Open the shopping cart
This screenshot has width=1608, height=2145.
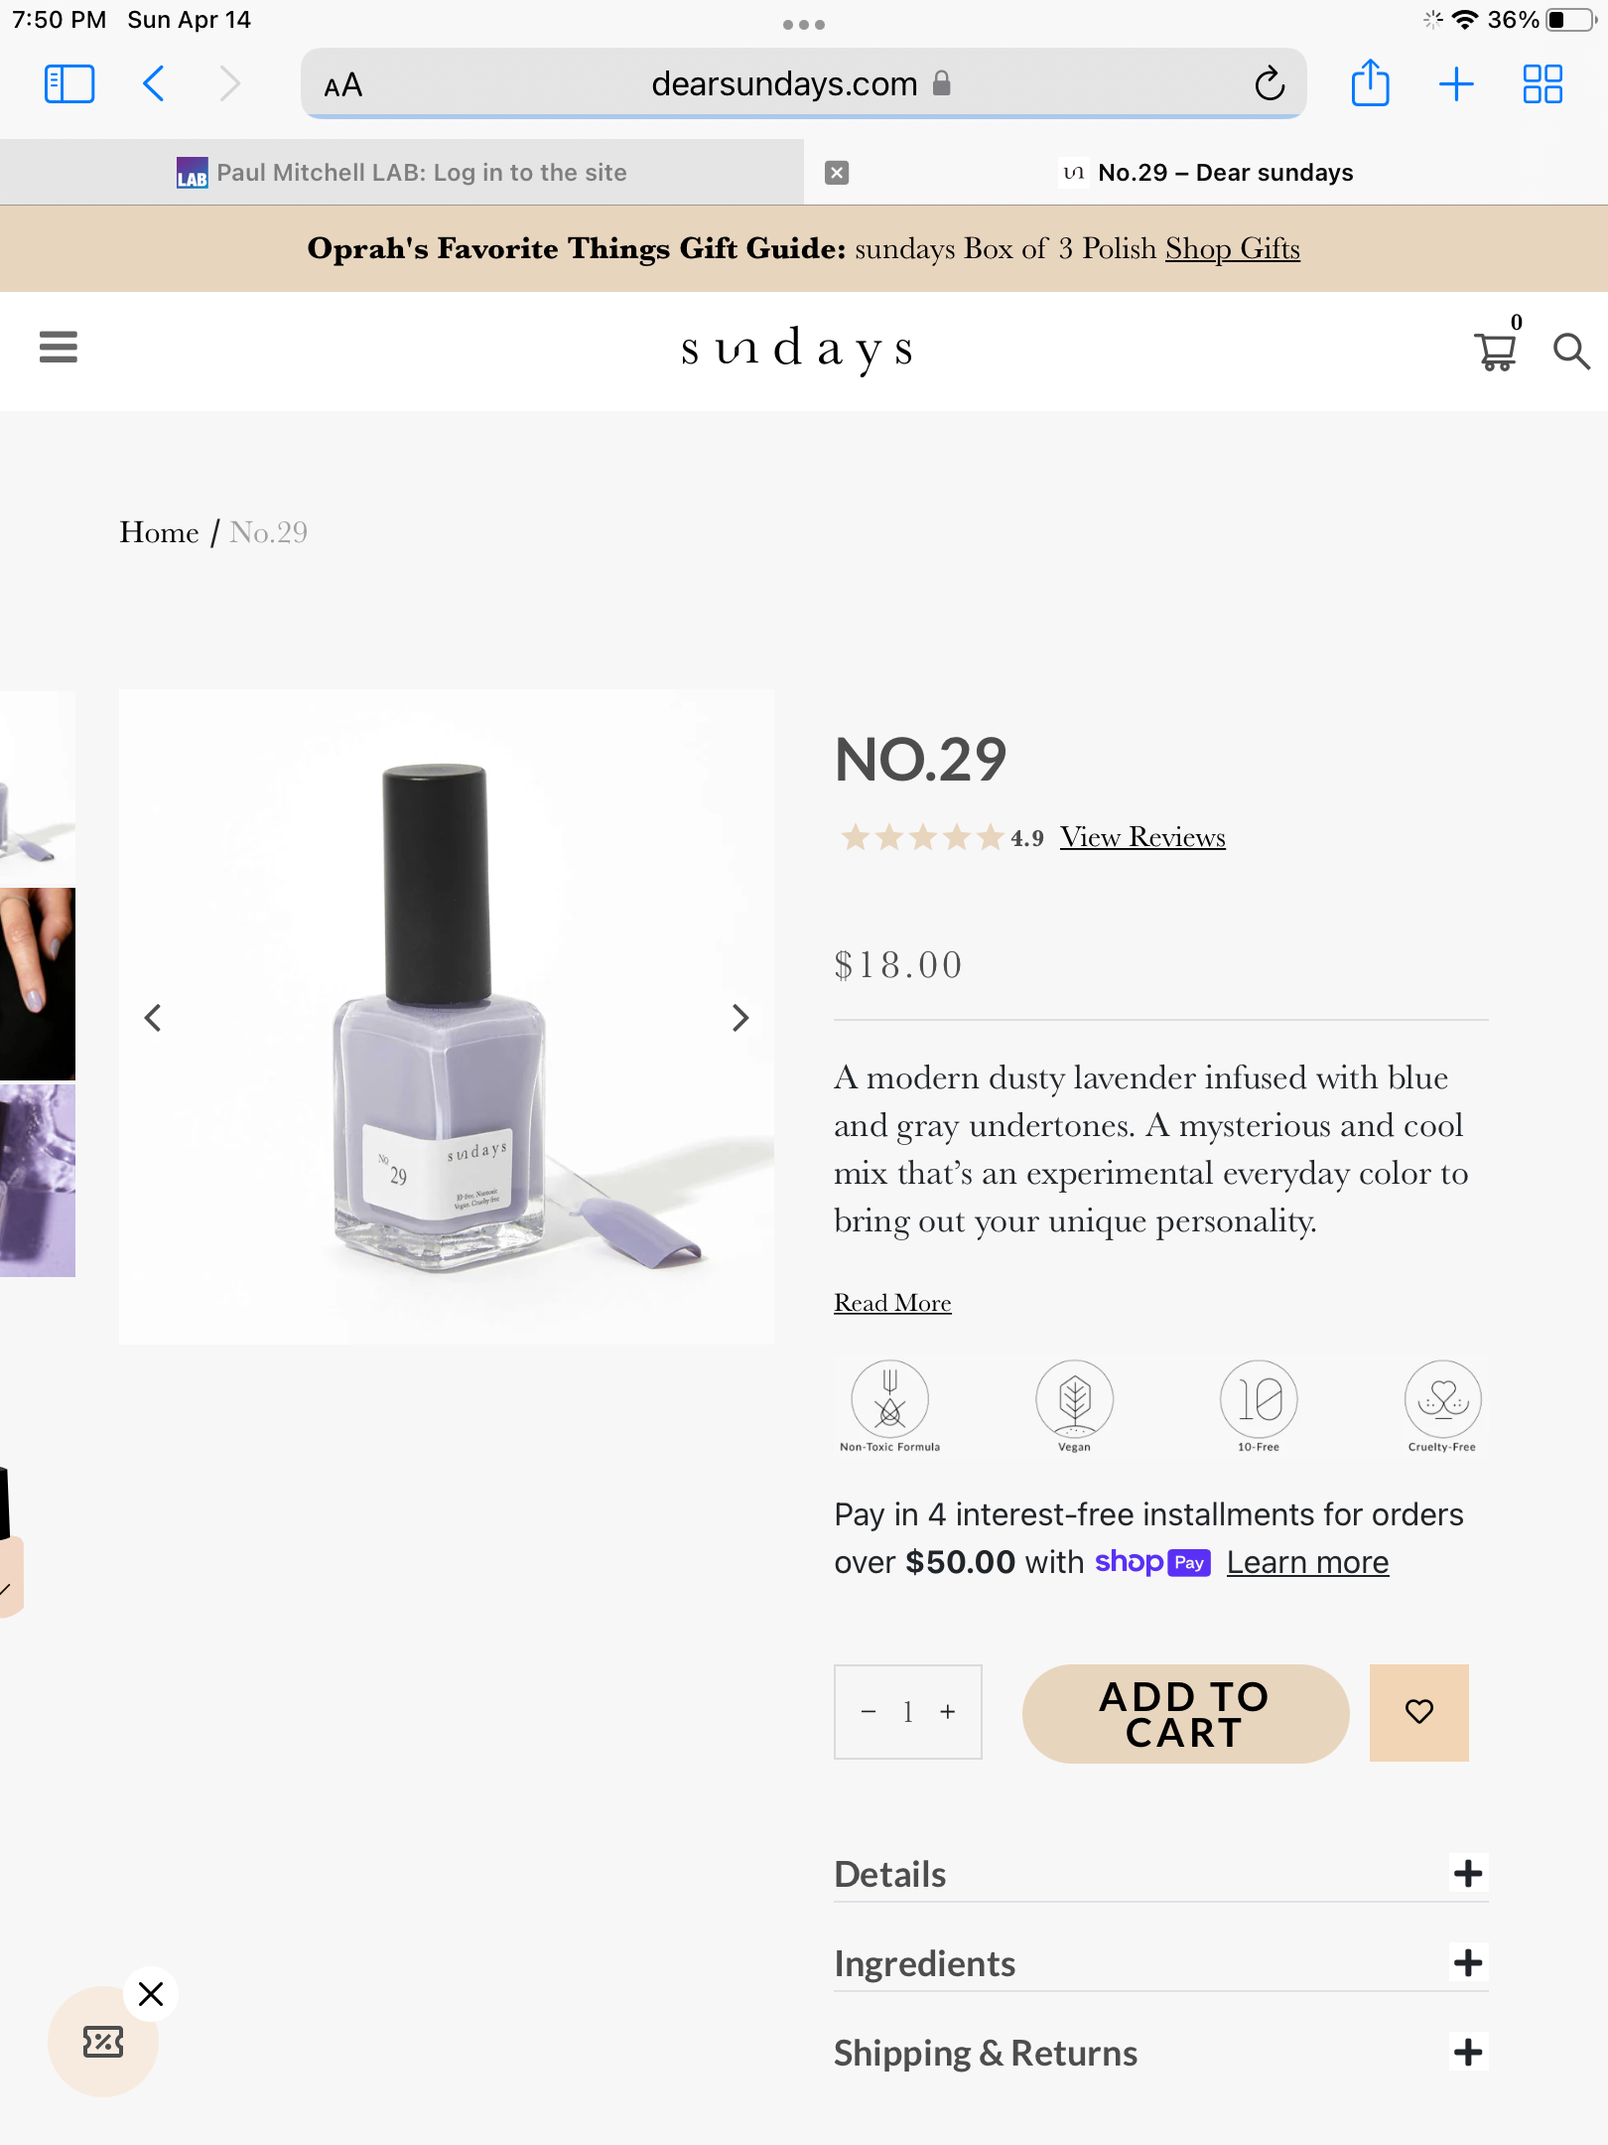(1495, 352)
